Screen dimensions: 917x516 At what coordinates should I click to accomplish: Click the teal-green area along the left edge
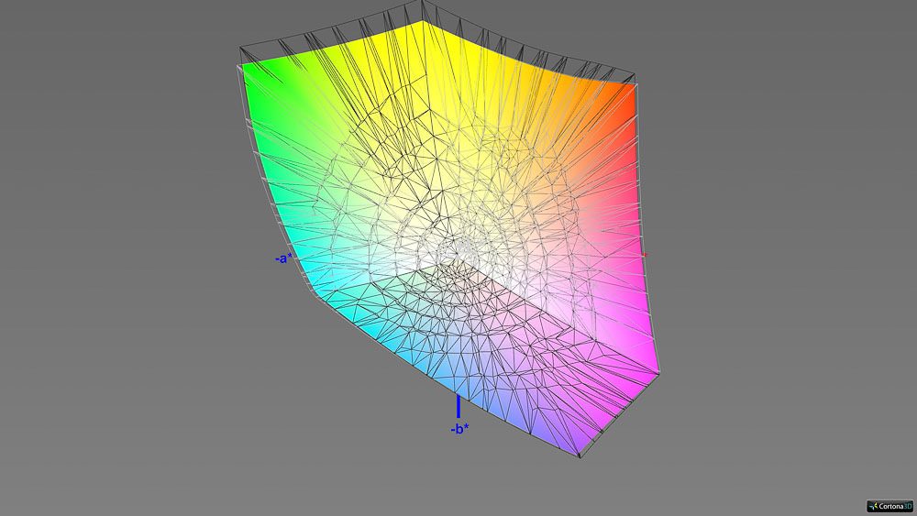click(275, 183)
